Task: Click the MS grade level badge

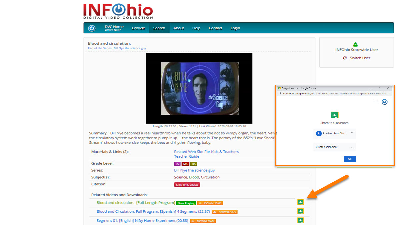Action: point(185,164)
